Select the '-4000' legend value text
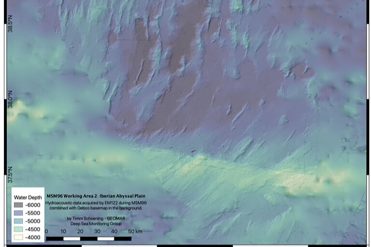371x247 pixels. [x=33, y=237]
